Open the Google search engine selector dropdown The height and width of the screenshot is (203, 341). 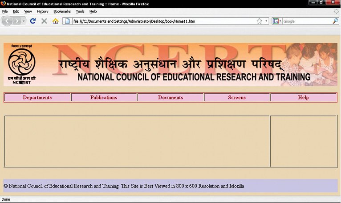(277, 21)
